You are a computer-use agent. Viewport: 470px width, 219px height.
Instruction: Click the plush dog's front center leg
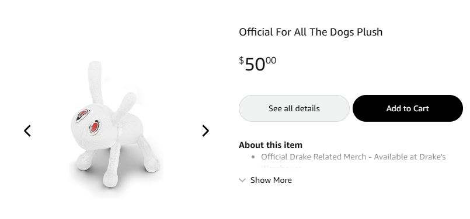click(x=112, y=165)
